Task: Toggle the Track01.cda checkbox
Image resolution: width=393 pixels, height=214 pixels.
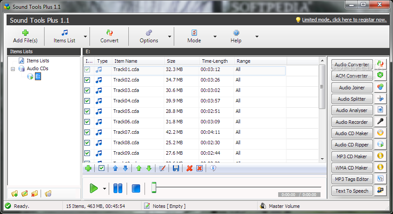Action: (87, 69)
